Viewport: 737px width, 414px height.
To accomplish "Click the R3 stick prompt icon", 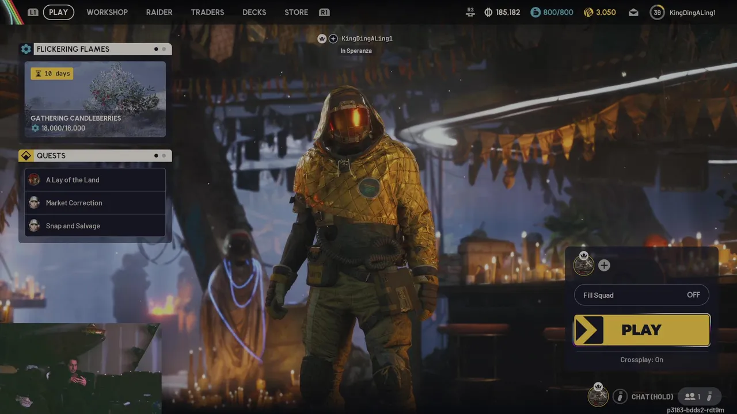I will coord(470,12).
